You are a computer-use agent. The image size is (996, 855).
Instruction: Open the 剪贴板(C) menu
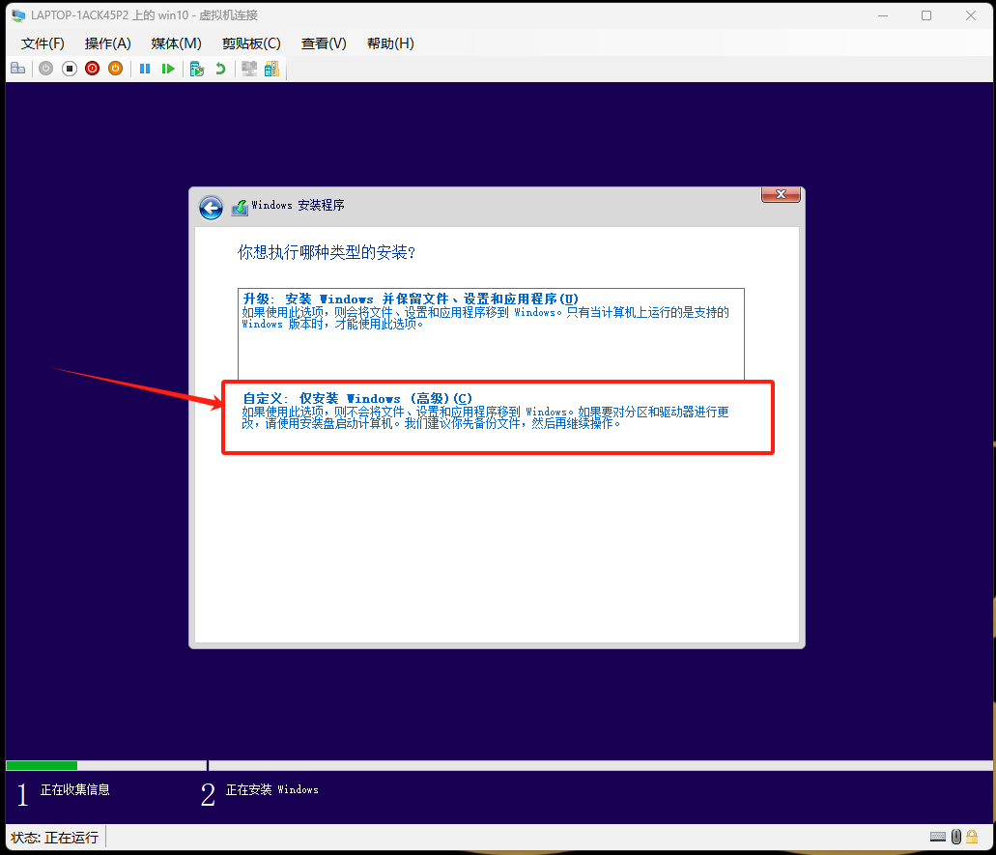click(x=251, y=43)
